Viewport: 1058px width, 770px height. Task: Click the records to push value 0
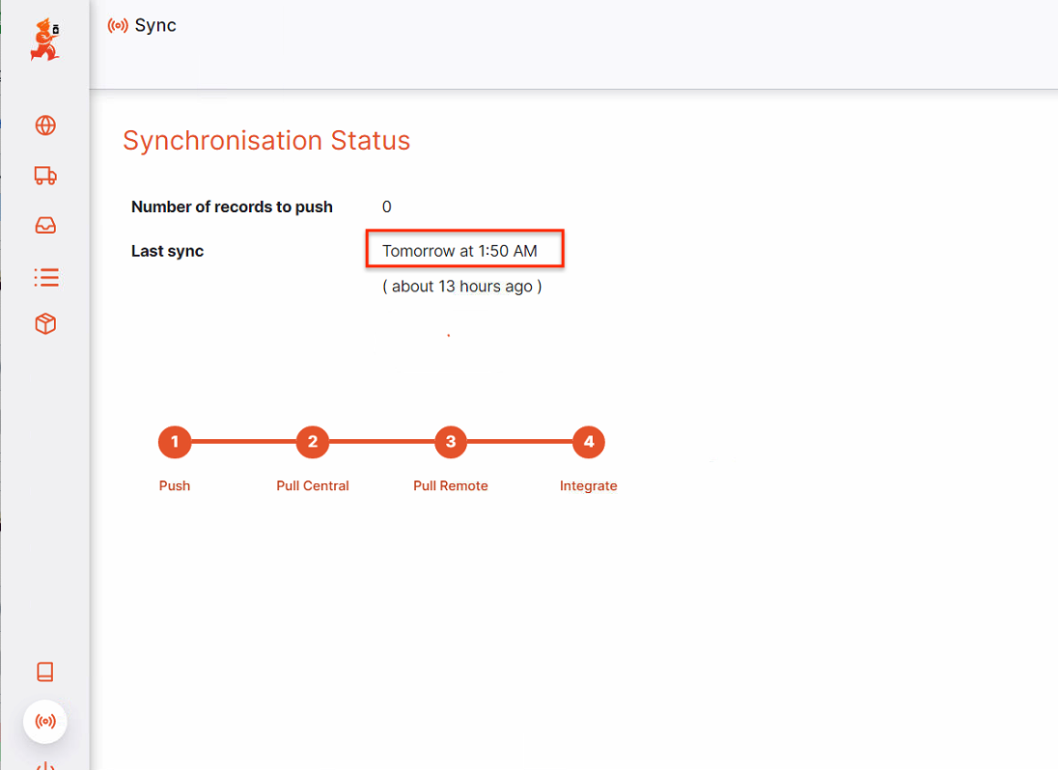[387, 207]
